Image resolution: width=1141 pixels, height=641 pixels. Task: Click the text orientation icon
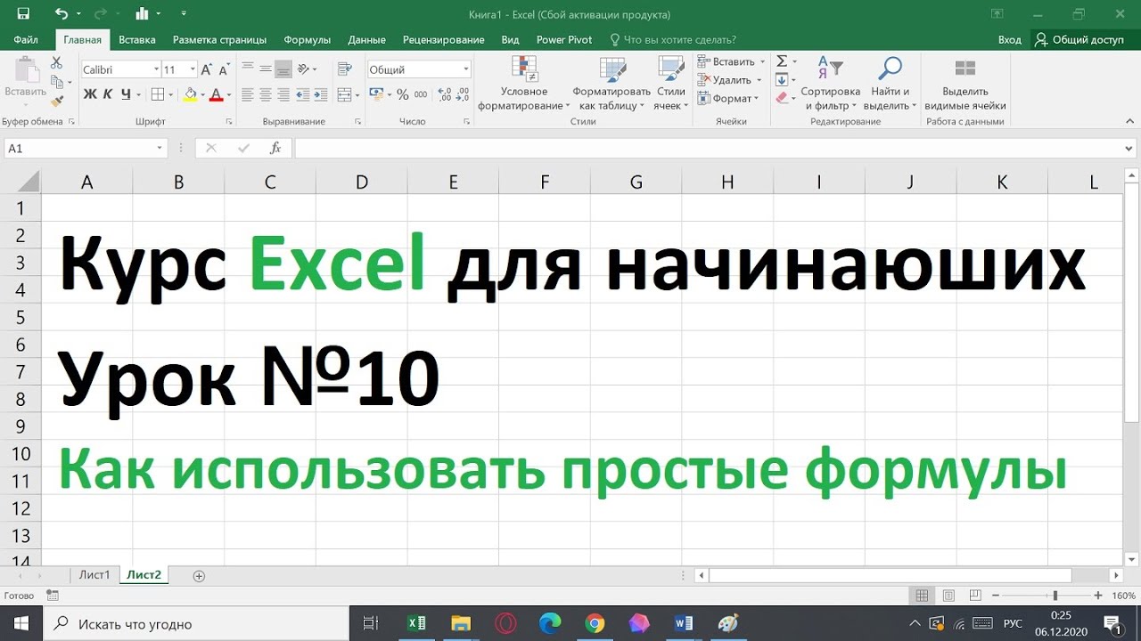305,69
